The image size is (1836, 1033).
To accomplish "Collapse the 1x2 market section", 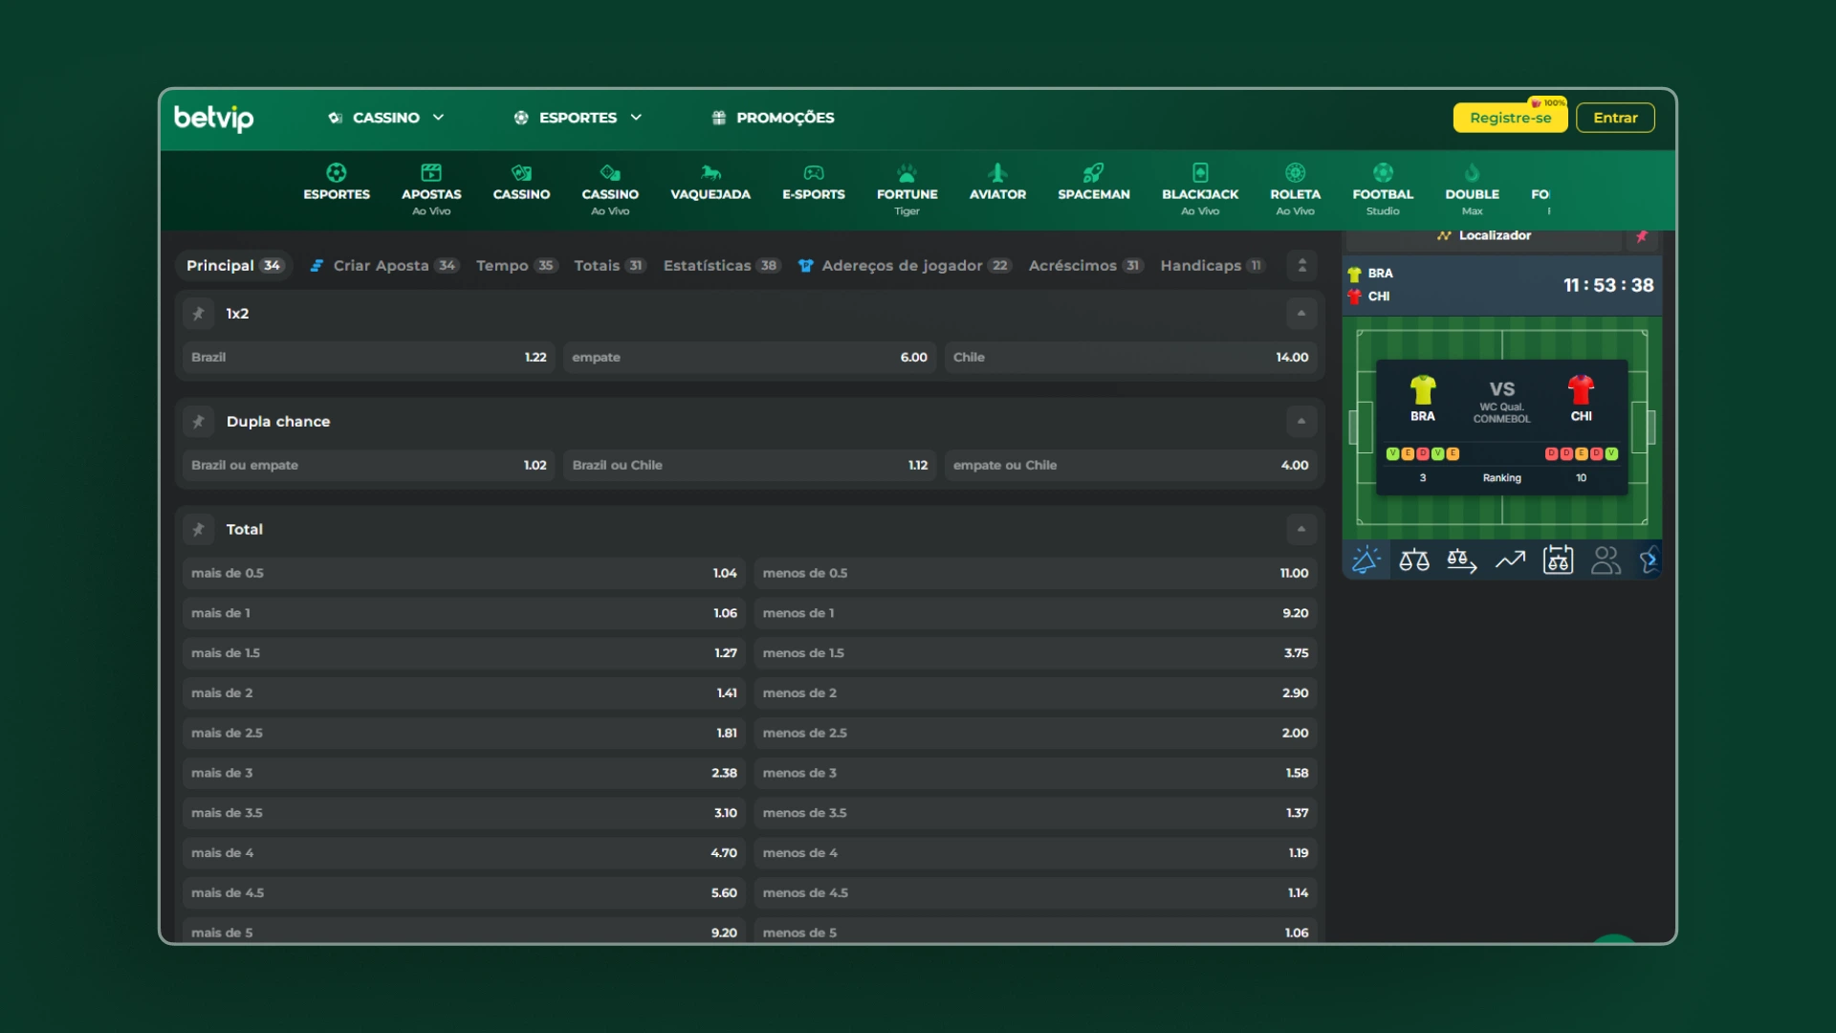I will pos(1300,314).
